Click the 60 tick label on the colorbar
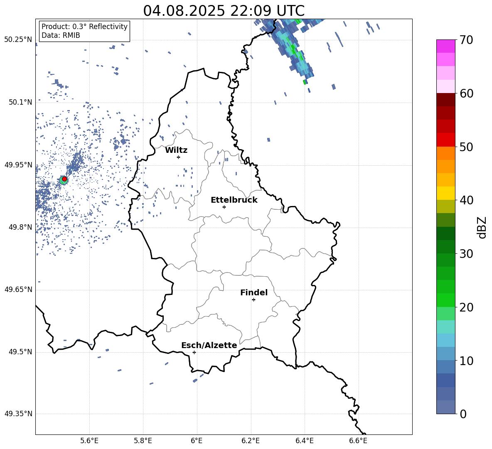 point(466,93)
